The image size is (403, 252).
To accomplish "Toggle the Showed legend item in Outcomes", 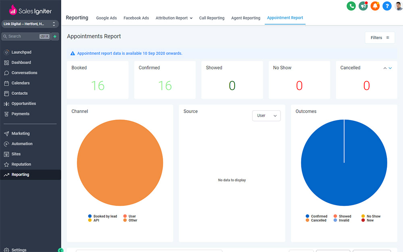I will click(x=342, y=216).
